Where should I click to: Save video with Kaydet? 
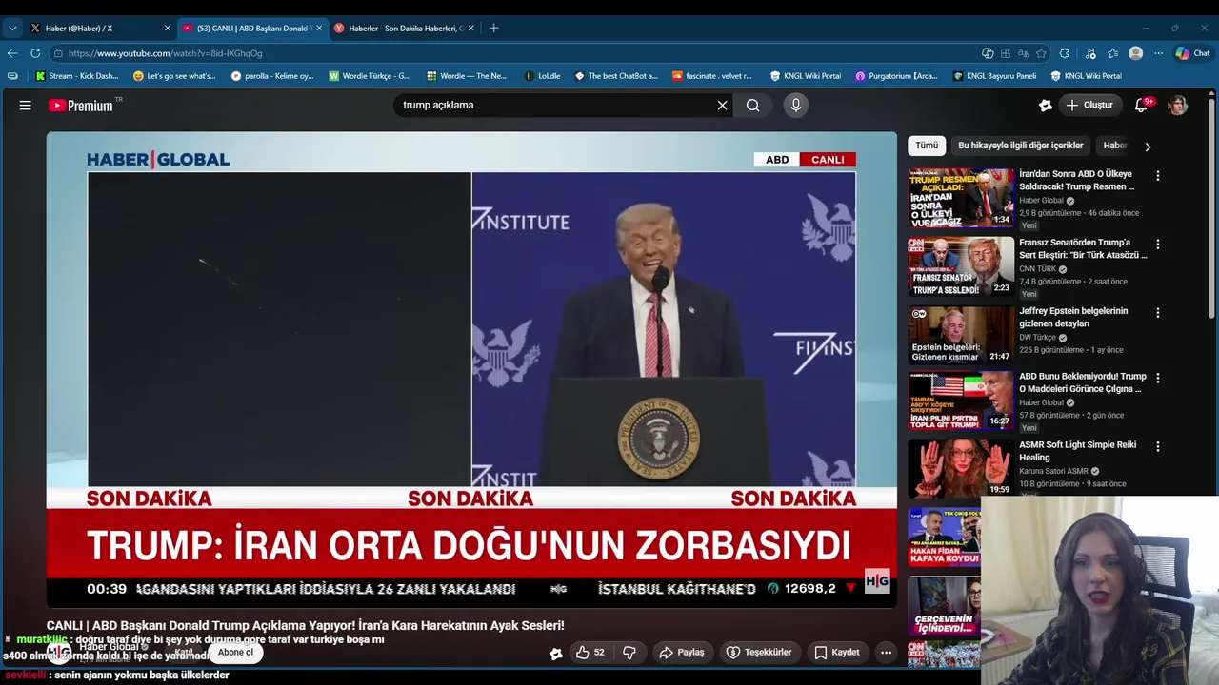[837, 653]
